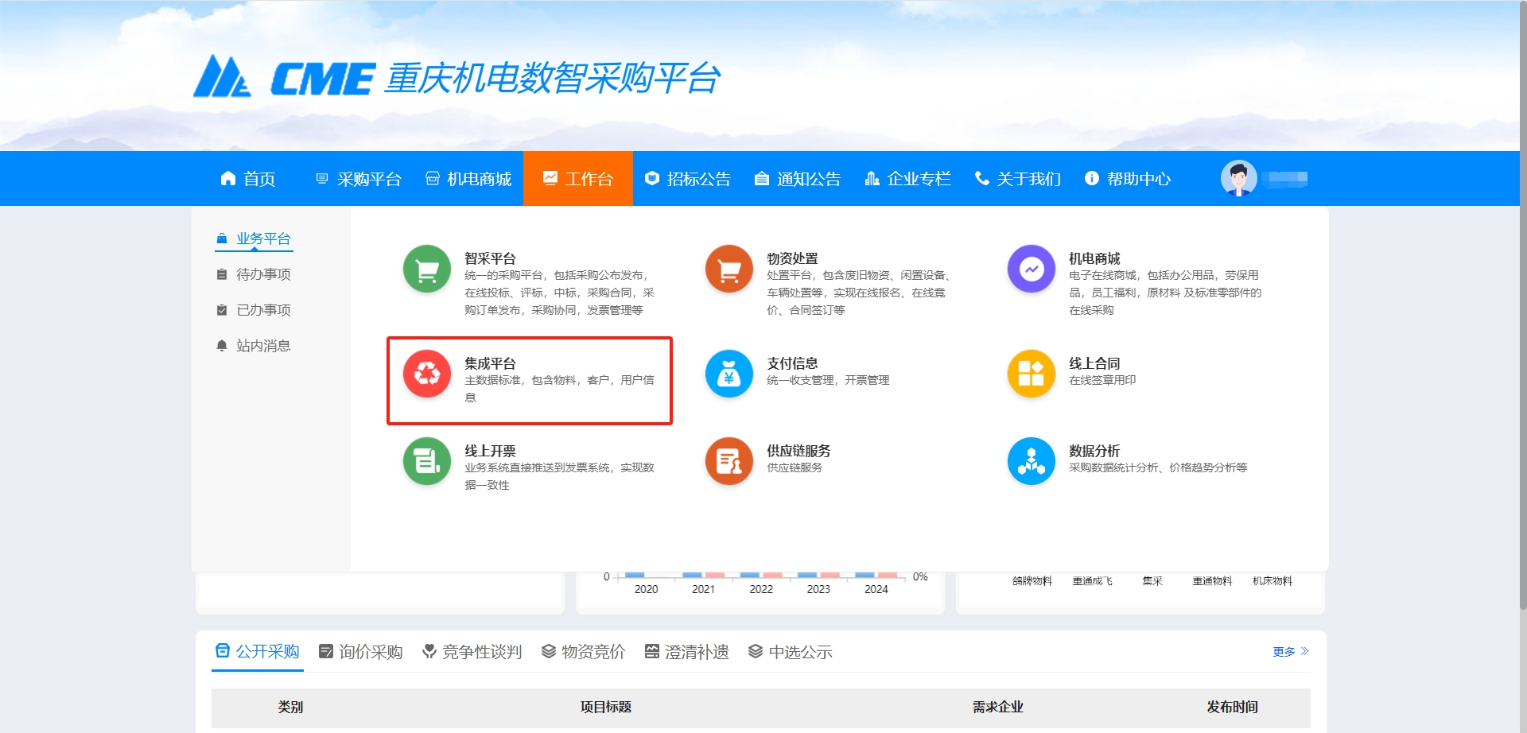This screenshot has width=1527, height=733.
Task: Open 首页 in the navigation bar
Action: (x=248, y=179)
